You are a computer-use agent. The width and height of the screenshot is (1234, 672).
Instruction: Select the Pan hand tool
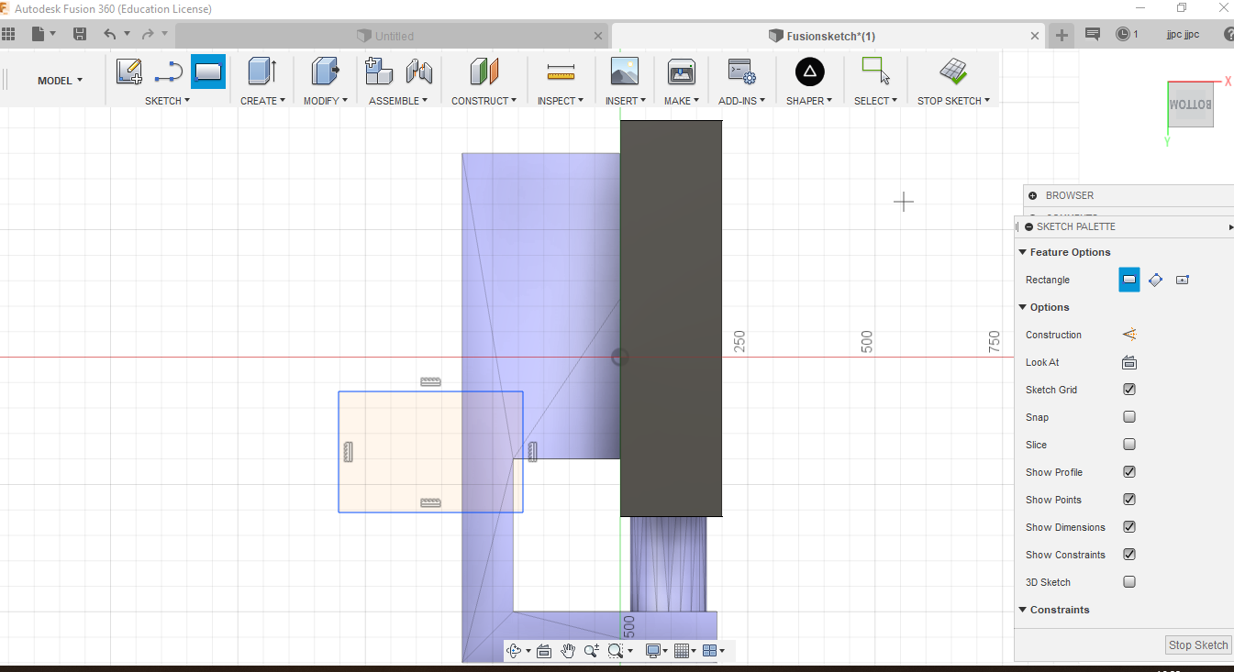(568, 651)
